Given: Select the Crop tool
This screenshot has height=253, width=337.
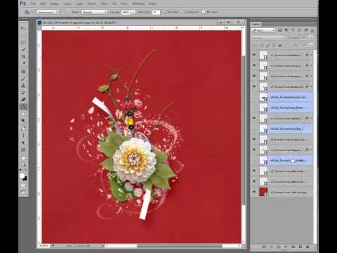Looking at the screenshot, I should (23, 56).
